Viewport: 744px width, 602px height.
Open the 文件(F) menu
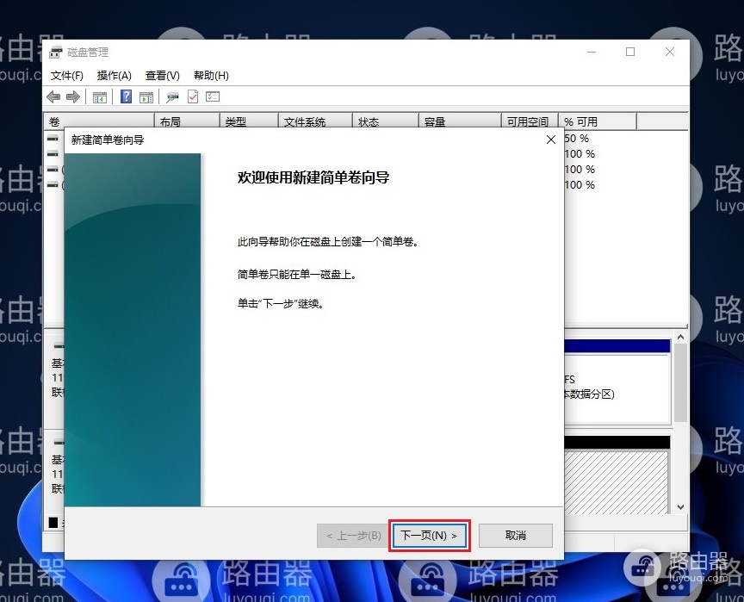click(x=67, y=76)
